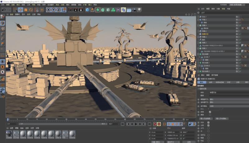Select the Move tool
Screen dimensions: 249x143
tap(21, 10)
